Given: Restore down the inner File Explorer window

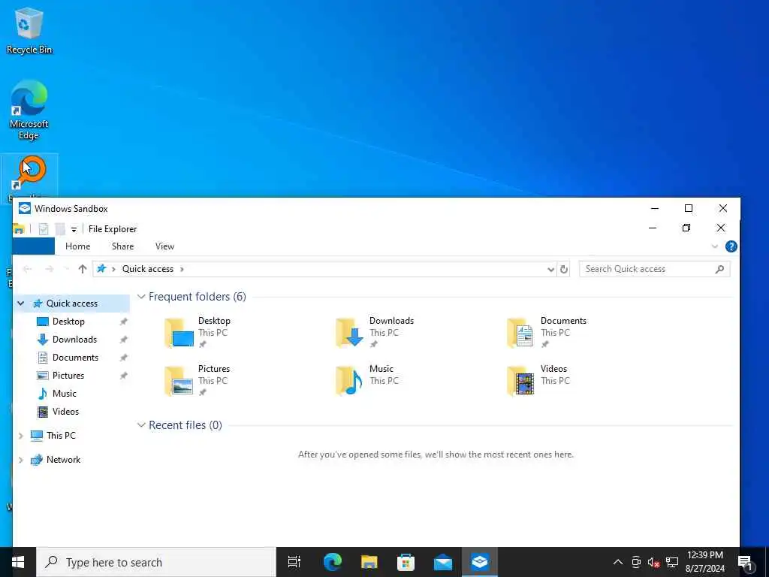Looking at the screenshot, I should pos(686,228).
